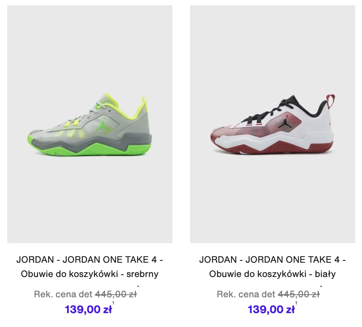The image size is (362, 327).
Task: Click 'Obuwie do koszykówki - biały' text
Action: point(272,274)
